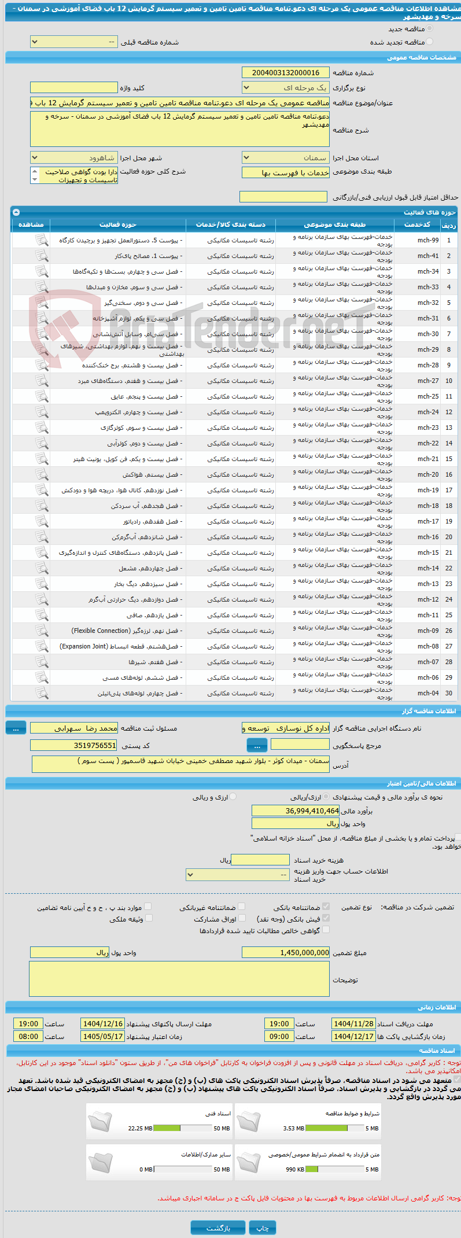461x1238 pixels.
Task: Toggle فیش بانکی (وجه نقد) checkbox
Action: (x=326, y=918)
